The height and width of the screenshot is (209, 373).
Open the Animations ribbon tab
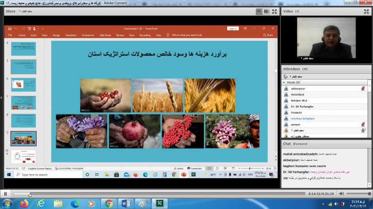88,35
